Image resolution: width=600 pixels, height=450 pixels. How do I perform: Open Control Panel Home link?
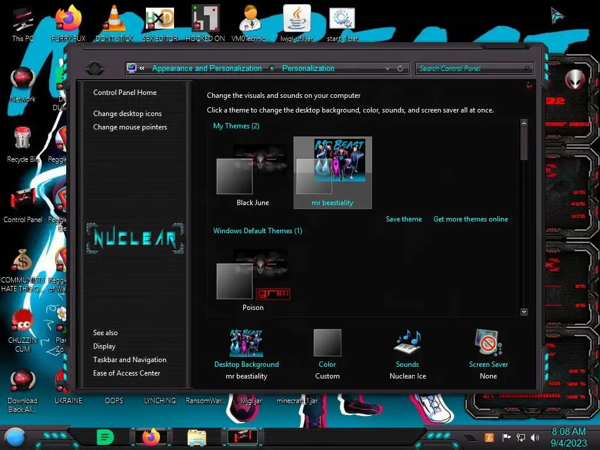125,93
